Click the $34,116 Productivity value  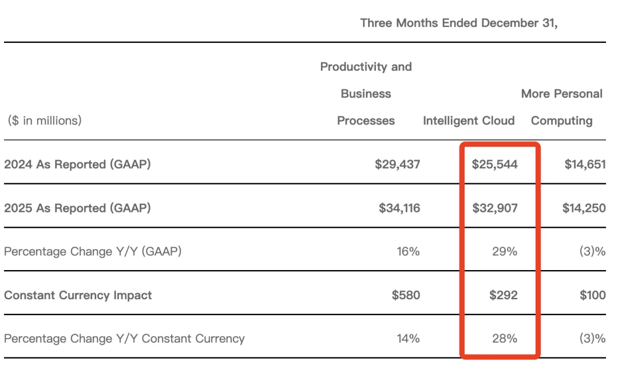point(399,208)
